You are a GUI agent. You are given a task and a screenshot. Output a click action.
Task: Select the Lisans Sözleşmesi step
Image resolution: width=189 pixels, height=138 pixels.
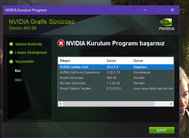(x=31, y=53)
